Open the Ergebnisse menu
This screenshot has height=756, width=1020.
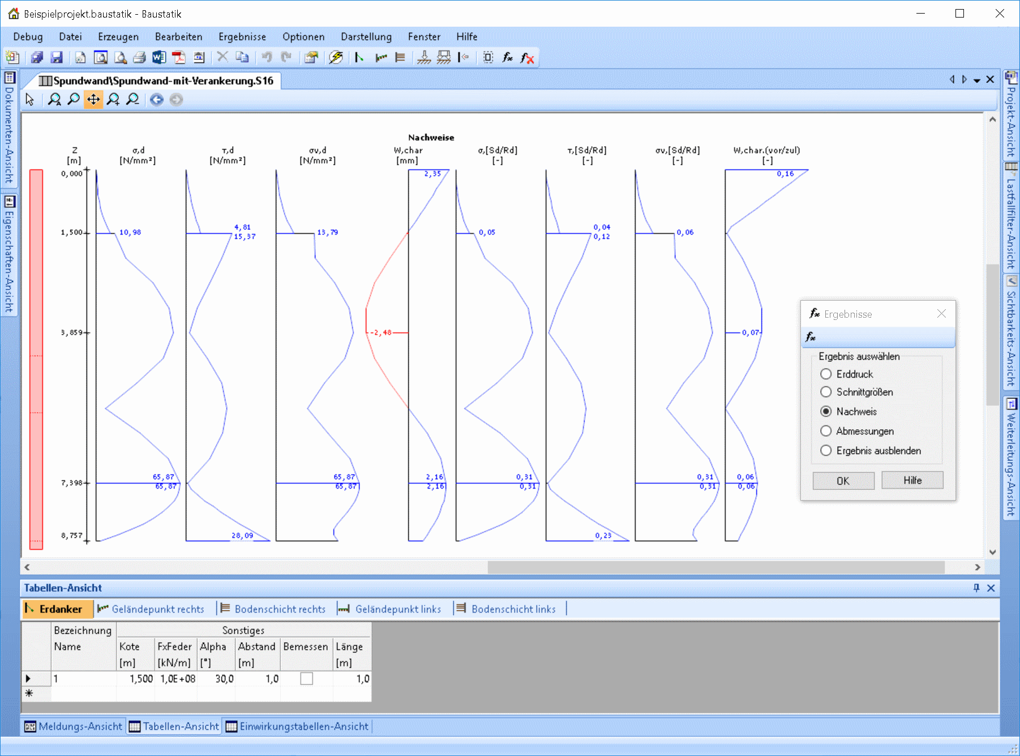(242, 37)
